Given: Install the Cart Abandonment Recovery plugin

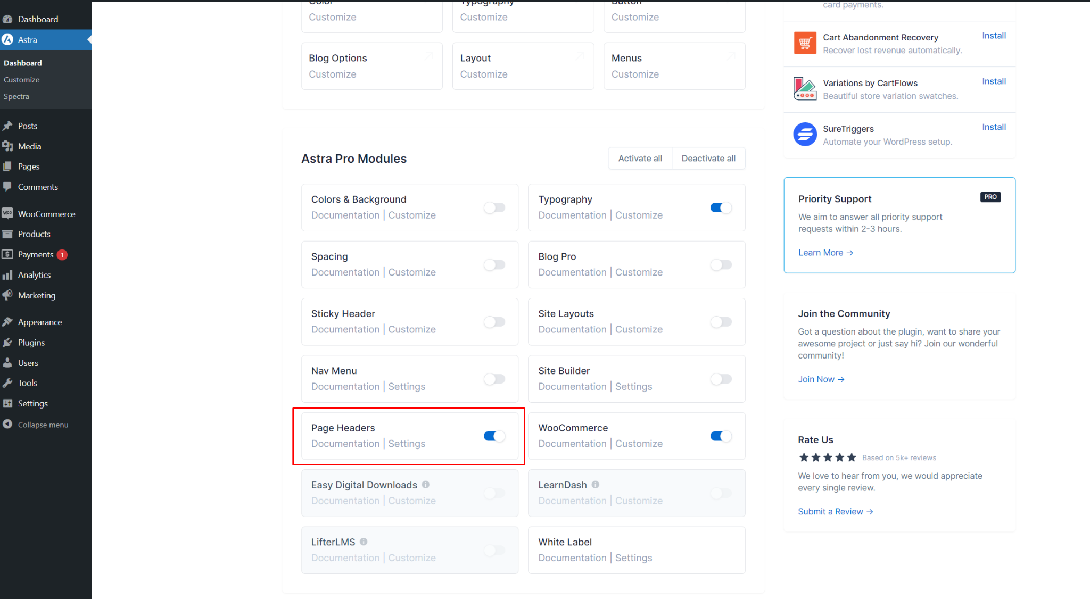Looking at the screenshot, I should coord(994,36).
